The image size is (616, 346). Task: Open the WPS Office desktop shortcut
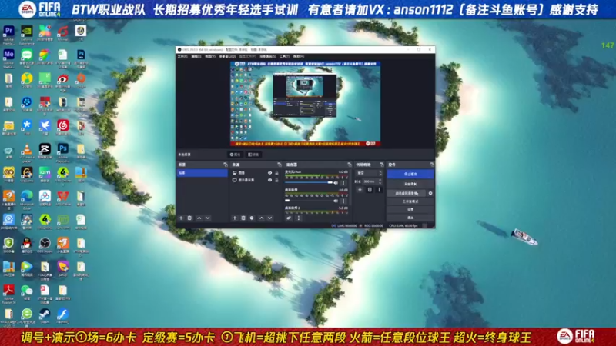(x=63, y=196)
